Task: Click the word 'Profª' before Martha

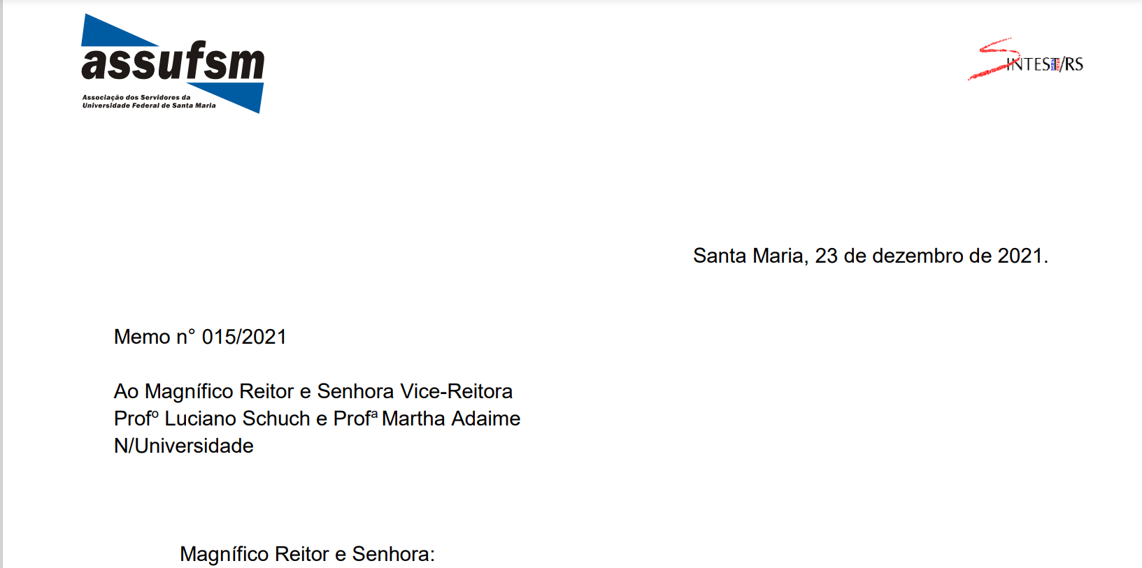Action: pyautogui.click(x=355, y=418)
